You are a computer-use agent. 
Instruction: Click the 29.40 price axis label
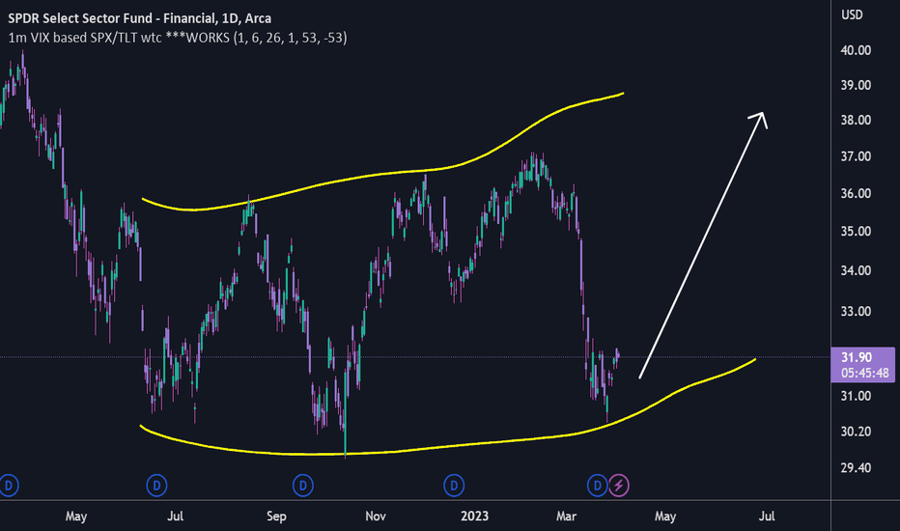click(x=856, y=468)
